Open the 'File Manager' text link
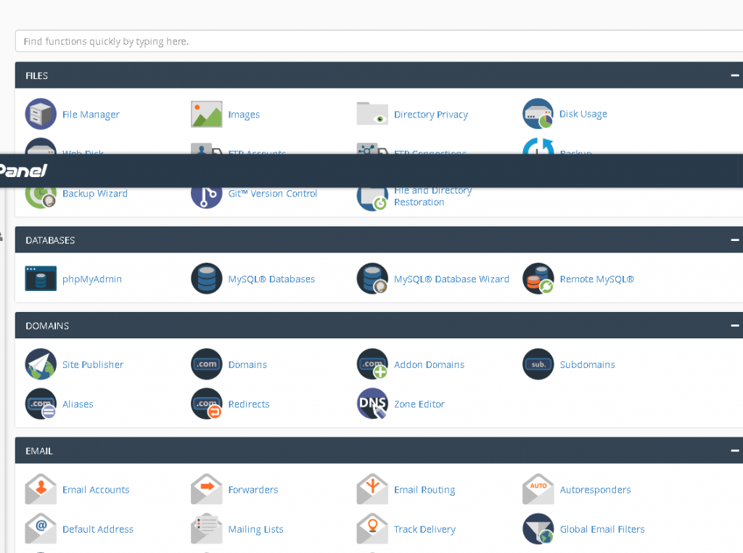 (91, 115)
